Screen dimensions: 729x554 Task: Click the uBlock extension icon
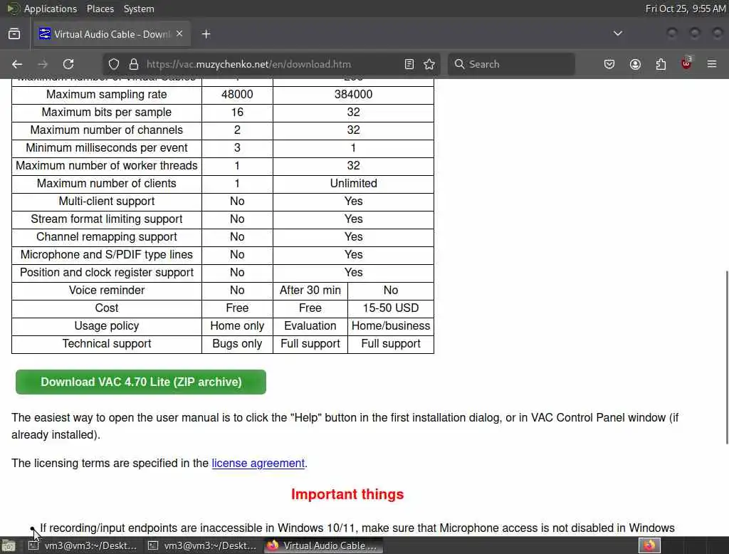(686, 63)
